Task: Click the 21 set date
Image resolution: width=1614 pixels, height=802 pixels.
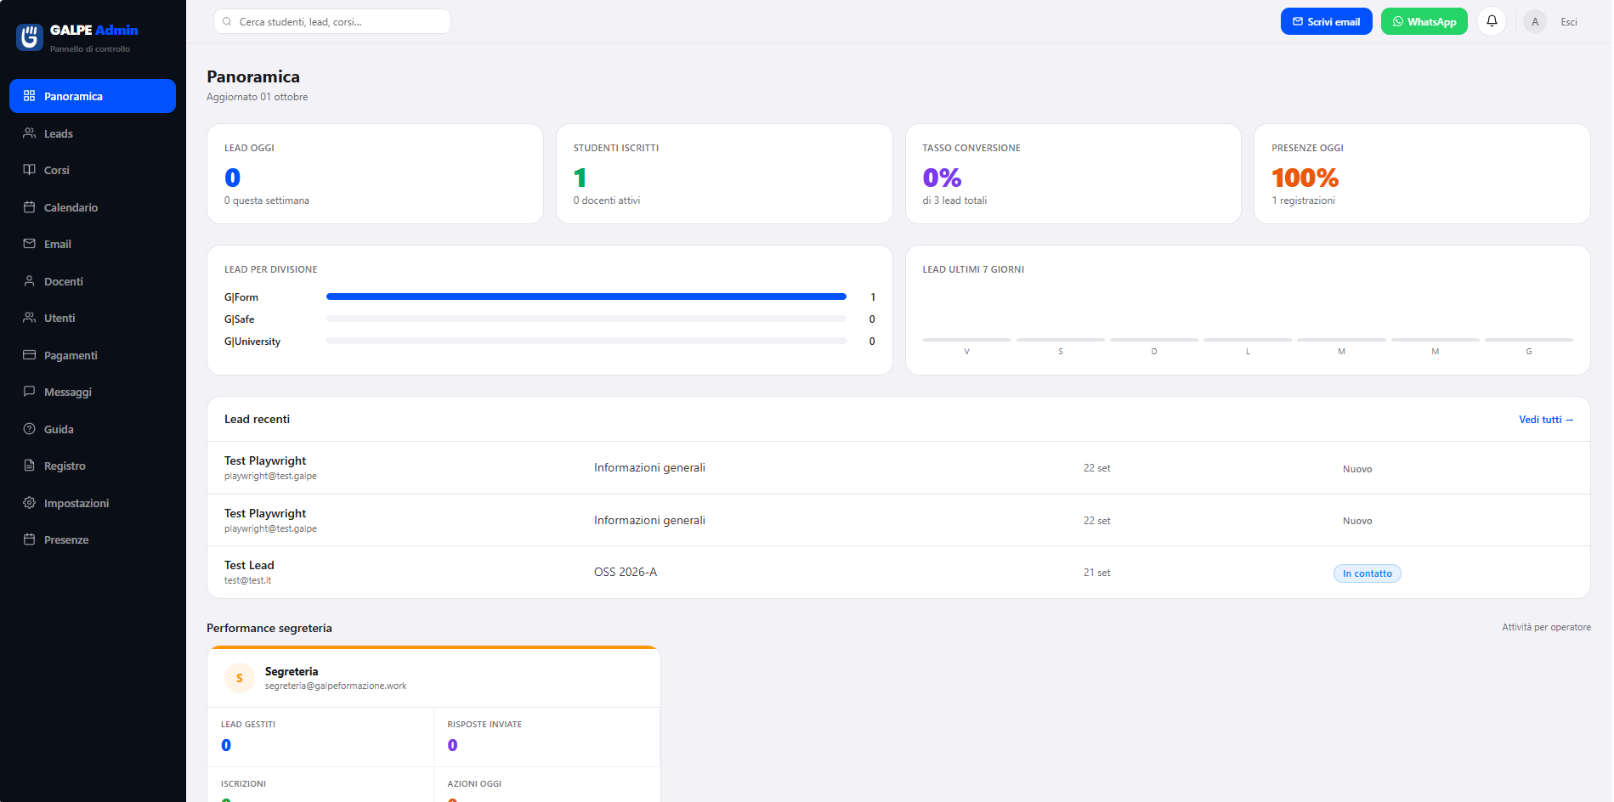Action: pos(1096,573)
